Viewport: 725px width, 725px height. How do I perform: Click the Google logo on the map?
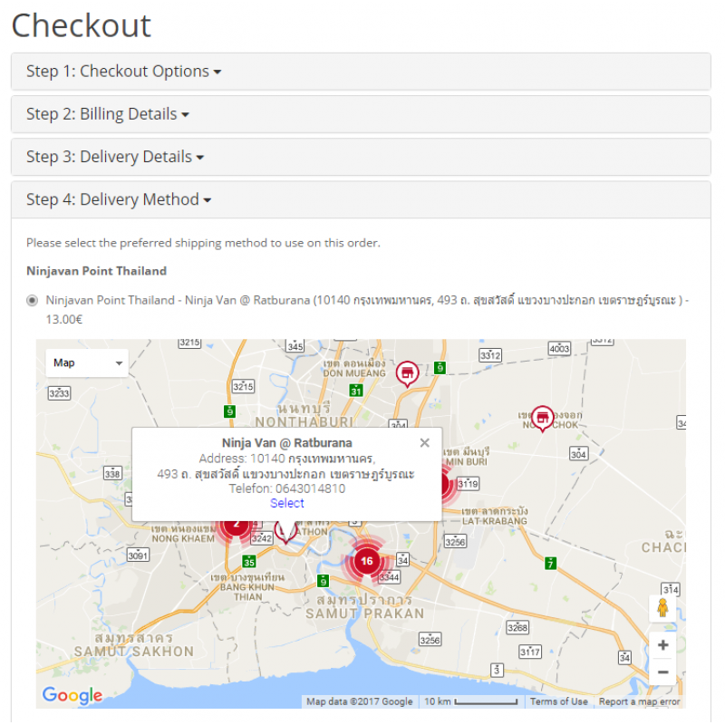[72, 695]
